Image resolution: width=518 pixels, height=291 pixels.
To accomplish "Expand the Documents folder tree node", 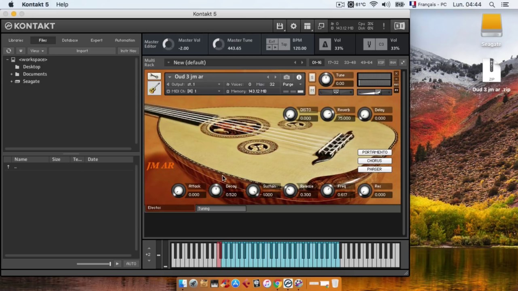I will click(x=11, y=74).
